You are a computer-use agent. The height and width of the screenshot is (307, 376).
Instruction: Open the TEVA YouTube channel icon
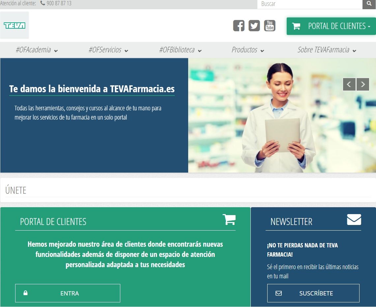click(x=270, y=26)
